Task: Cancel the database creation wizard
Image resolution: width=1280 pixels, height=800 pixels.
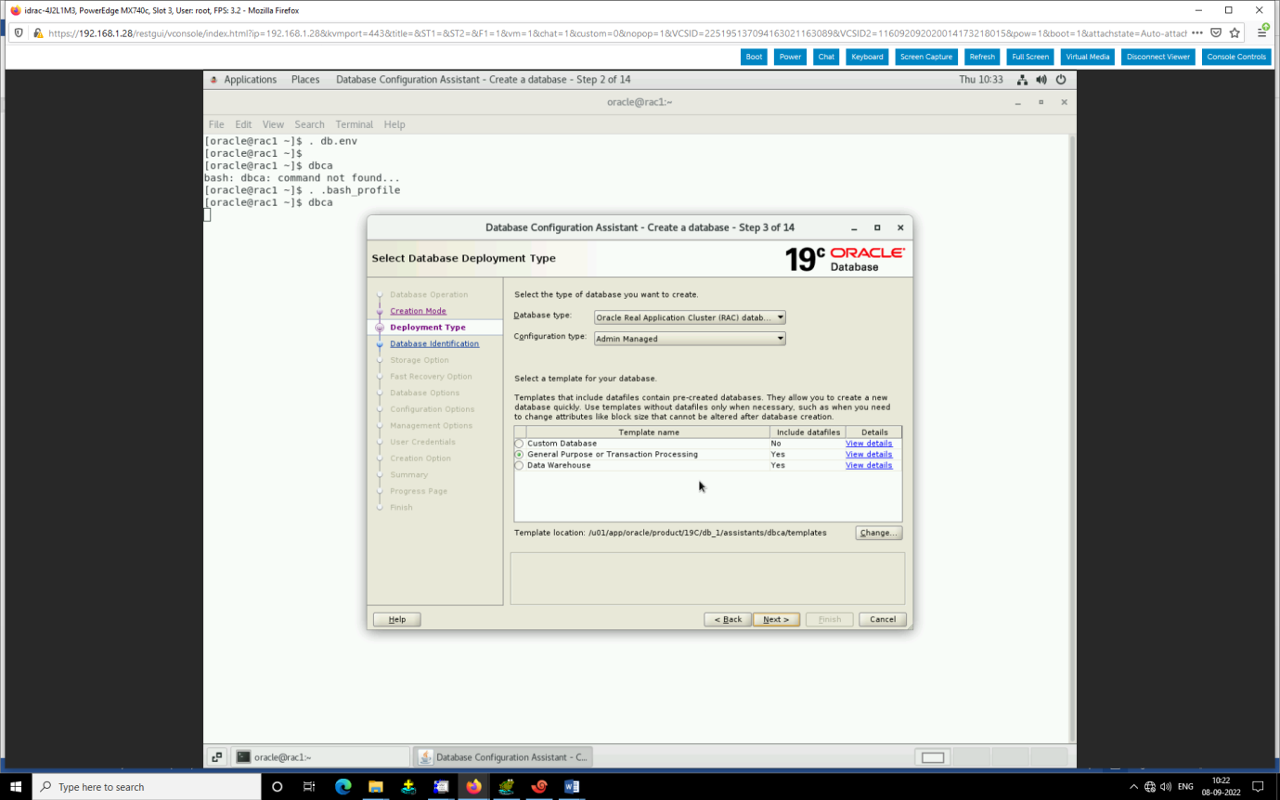Action: (x=883, y=619)
